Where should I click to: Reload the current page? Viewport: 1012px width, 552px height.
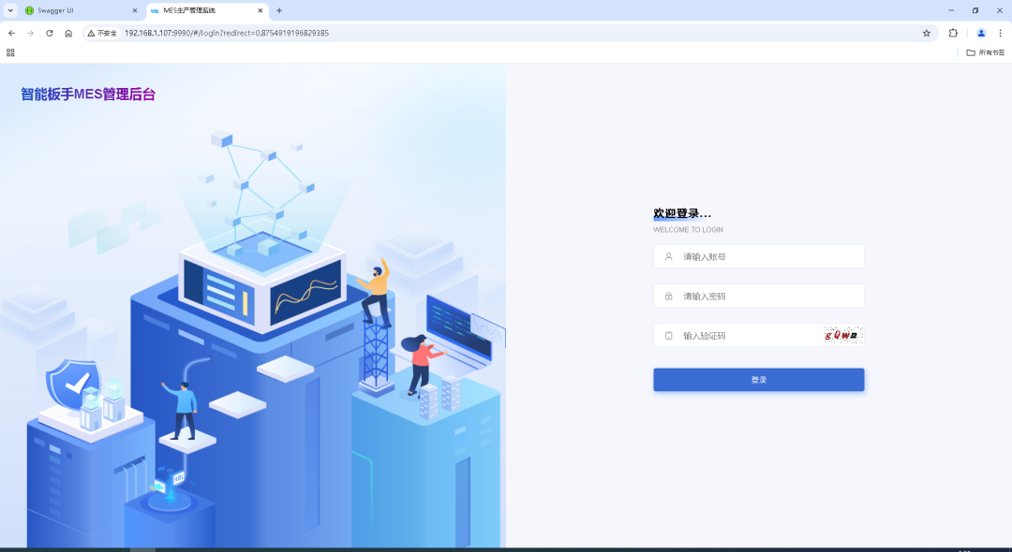click(x=49, y=33)
